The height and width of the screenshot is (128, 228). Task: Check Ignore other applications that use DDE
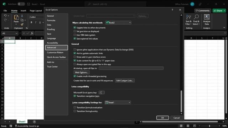click(74, 49)
